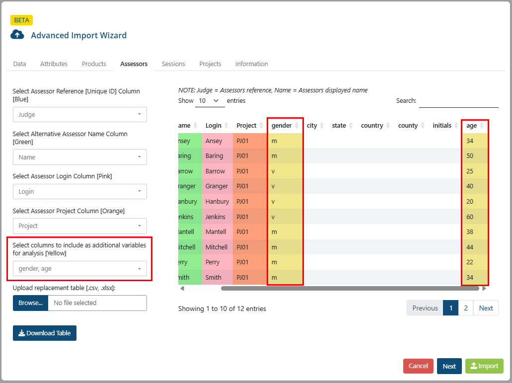The height and width of the screenshot is (383, 512).
Task: Click the sort arrows on the Project column
Action: pyautogui.click(x=261, y=125)
